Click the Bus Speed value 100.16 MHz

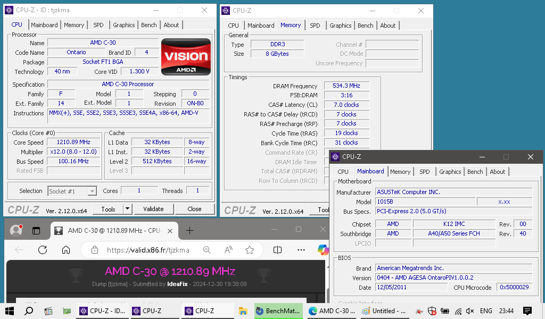click(73, 161)
